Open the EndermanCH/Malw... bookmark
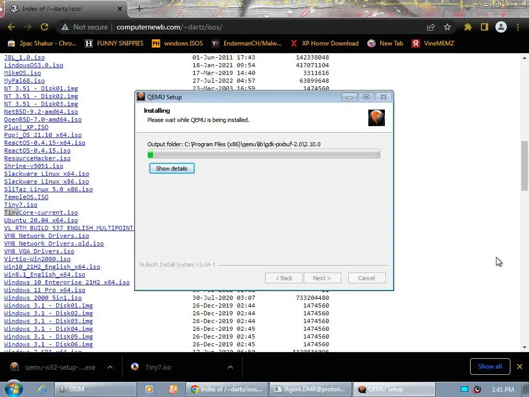529x397 pixels. pyautogui.click(x=246, y=43)
